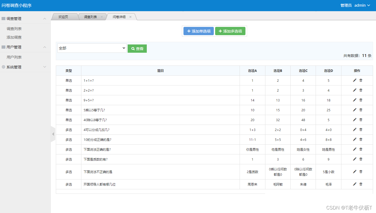376x213 pixels.
Task: Collapse the 用户管理 menu section
Action: coord(25,47)
